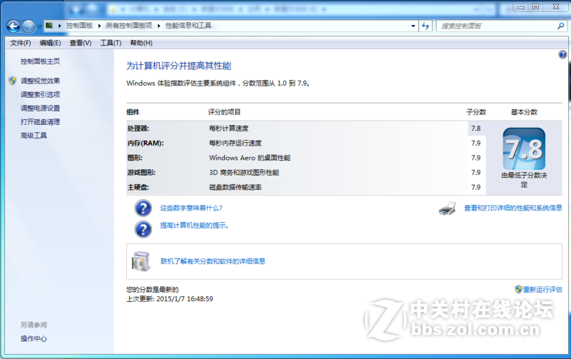Open the address bar history dropdown
This screenshot has height=359, width=571.
(413, 26)
